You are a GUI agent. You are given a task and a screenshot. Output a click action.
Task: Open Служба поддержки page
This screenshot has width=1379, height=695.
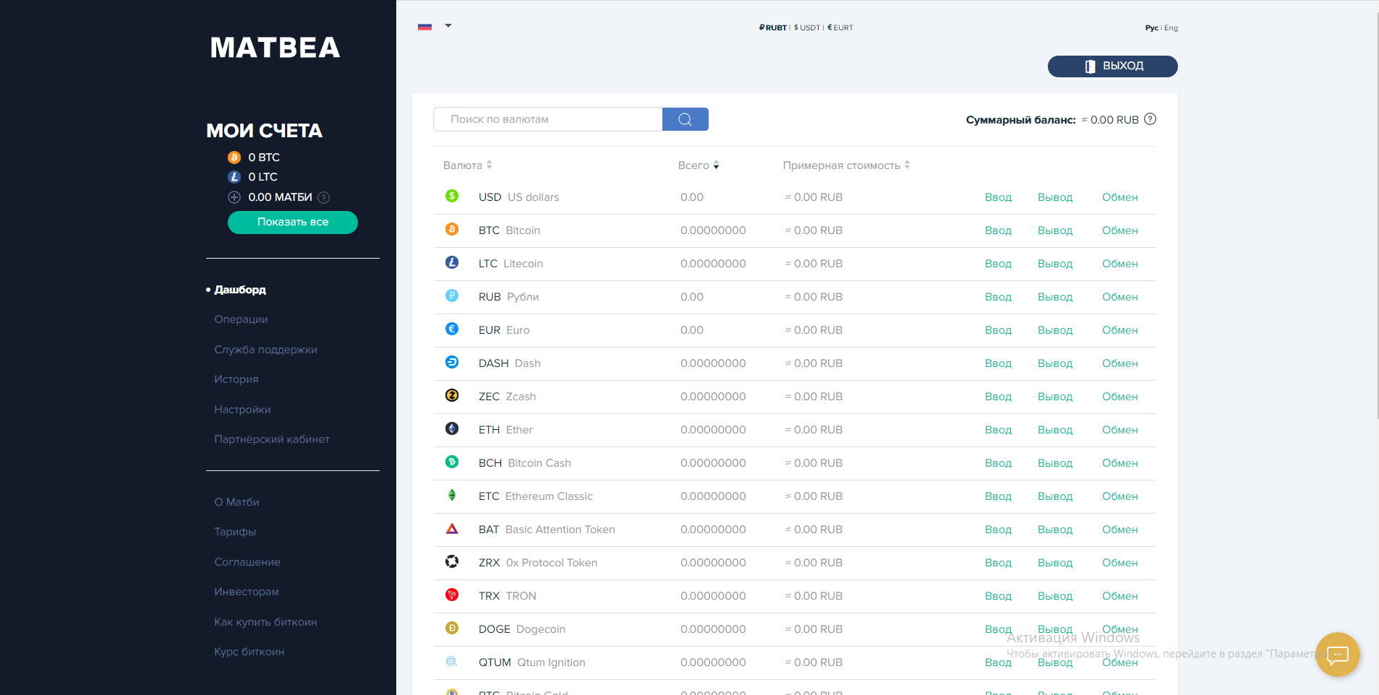[265, 350]
